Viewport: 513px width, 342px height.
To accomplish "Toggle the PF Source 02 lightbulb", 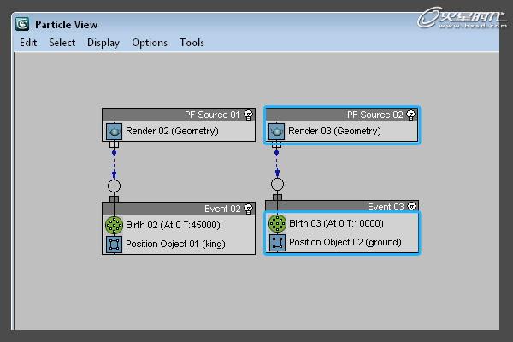I will (410, 114).
